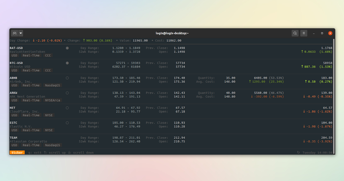Click the BTC-USD day range 57271 - 59303
The width and height of the screenshot is (344, 181).
128,63
